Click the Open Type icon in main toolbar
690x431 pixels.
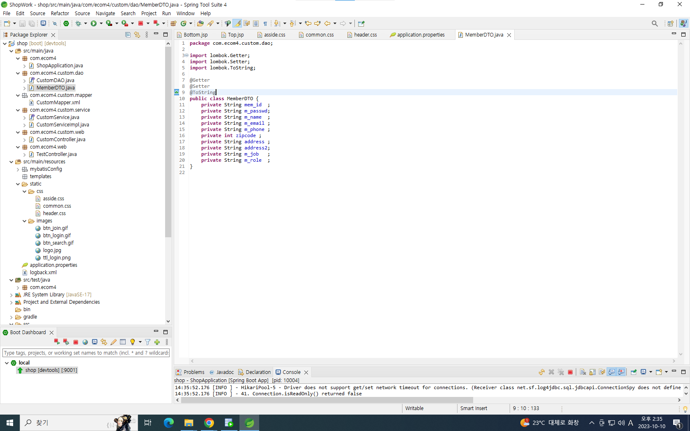200,23
